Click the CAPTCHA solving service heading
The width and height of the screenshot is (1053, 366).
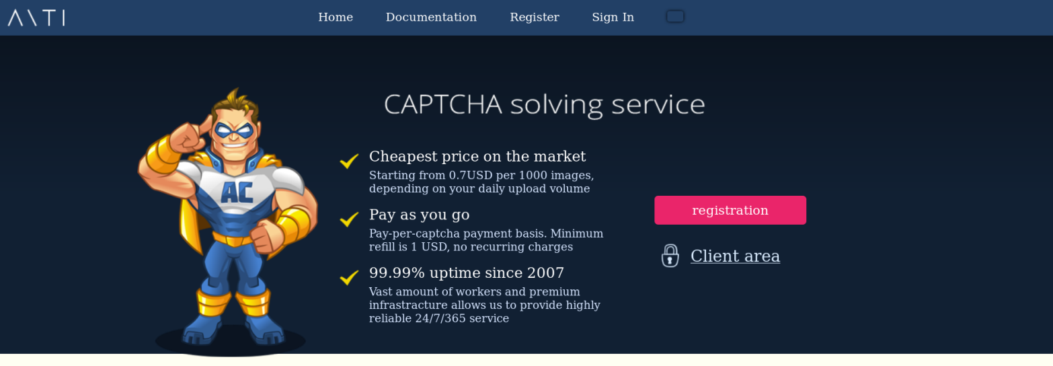click(544, 104)
